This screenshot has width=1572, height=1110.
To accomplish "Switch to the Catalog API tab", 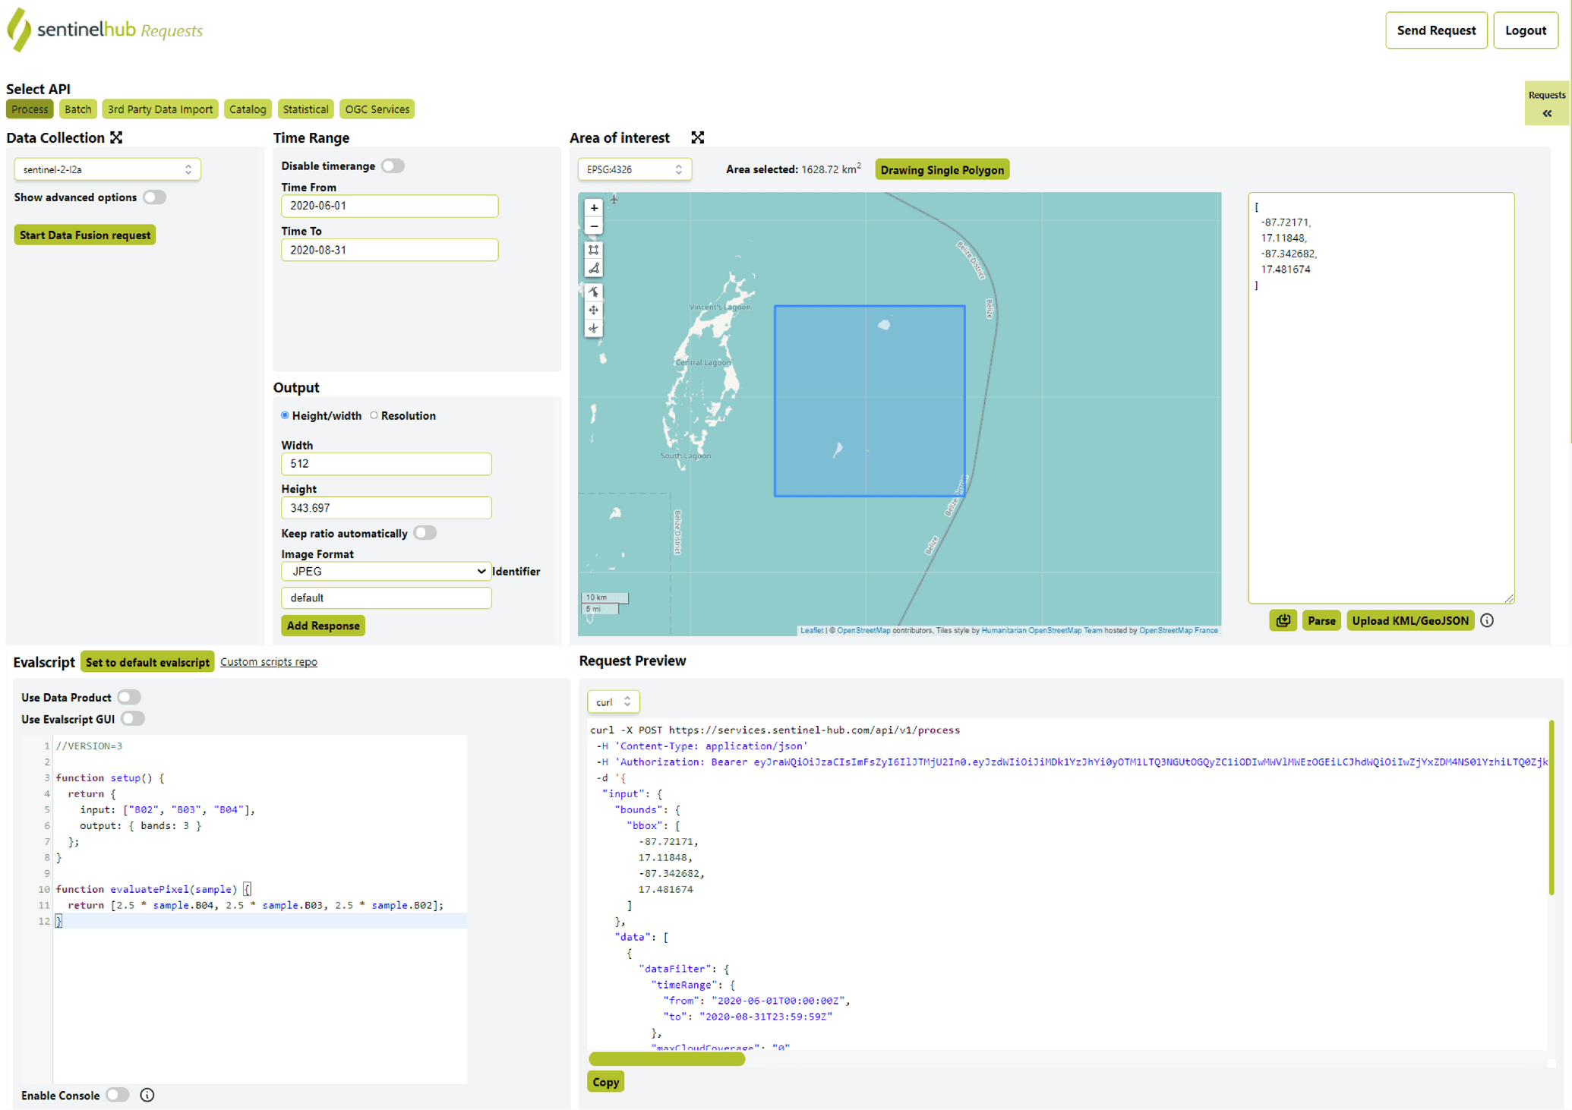I will tap(248, 109).
